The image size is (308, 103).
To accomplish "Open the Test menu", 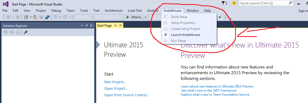I will point(96,11).
